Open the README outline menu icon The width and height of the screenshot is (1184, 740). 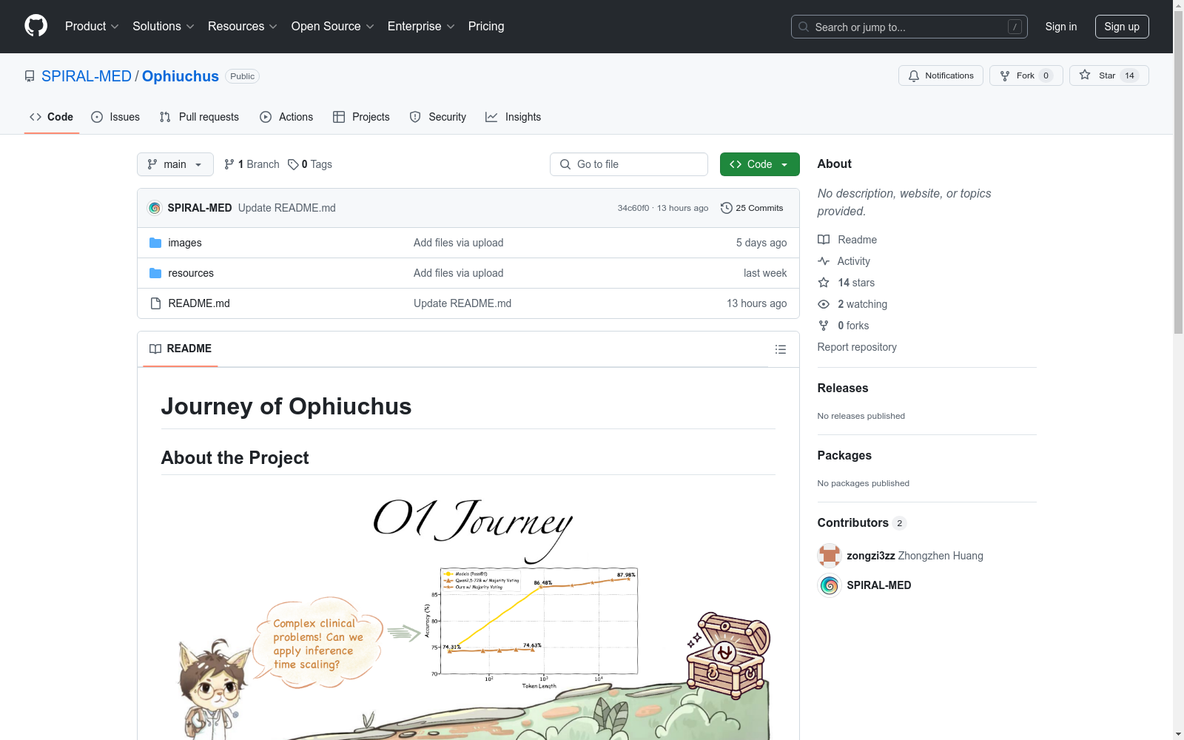(781, 349)
